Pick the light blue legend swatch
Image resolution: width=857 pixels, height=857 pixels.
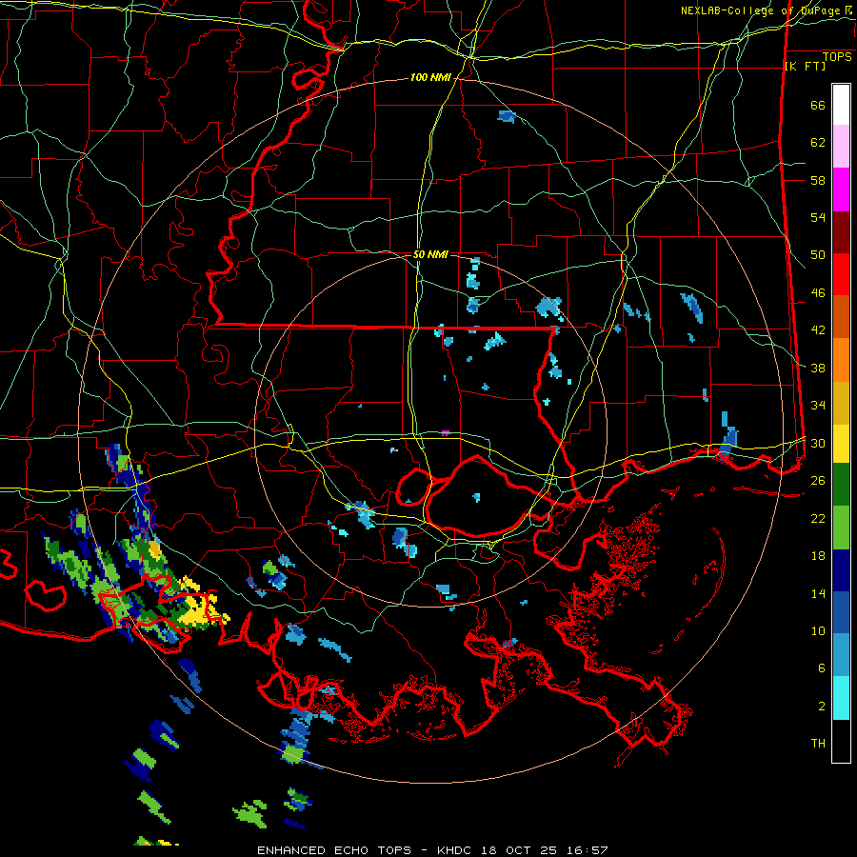pyautogui.click(x=841, y=655)
